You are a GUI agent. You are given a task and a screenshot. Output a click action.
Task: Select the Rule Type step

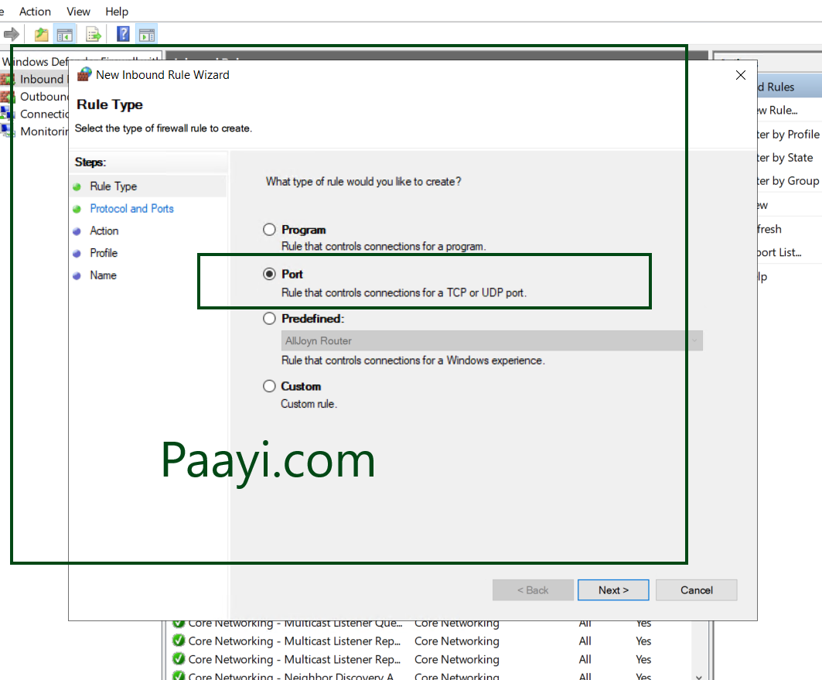click(113, 186)
